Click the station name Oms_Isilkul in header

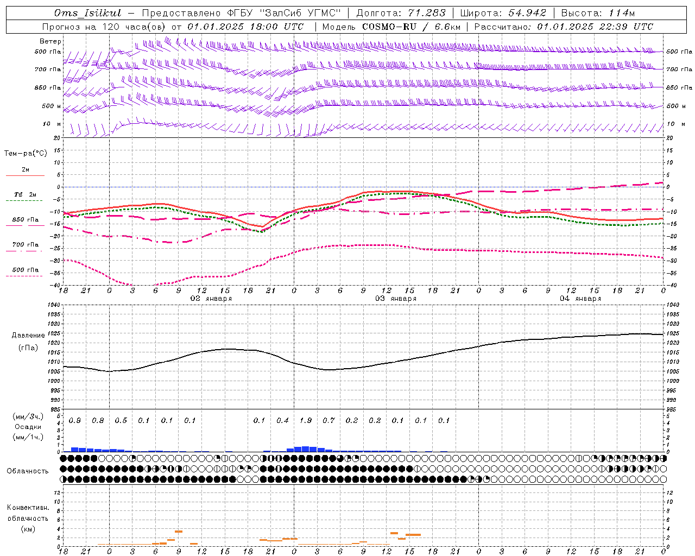tap(87, 13)
